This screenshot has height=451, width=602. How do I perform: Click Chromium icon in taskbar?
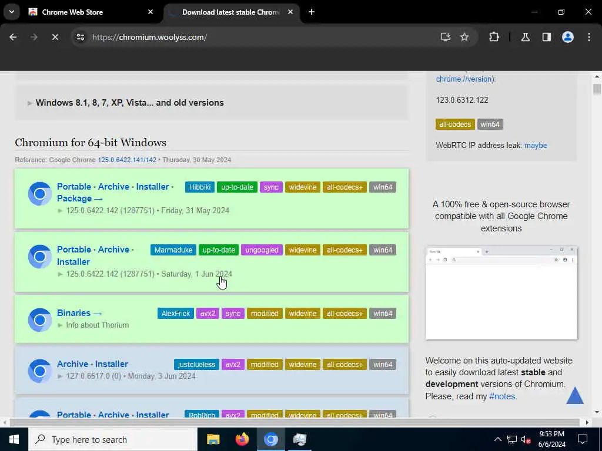(270, 439)
